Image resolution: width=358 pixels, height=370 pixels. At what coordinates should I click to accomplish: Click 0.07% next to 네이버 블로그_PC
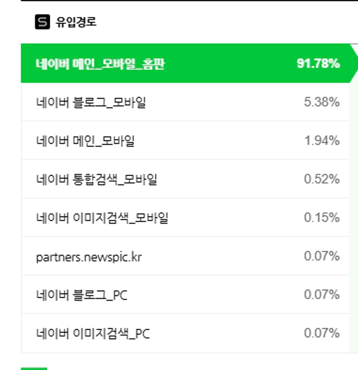(x=322, y=295)
